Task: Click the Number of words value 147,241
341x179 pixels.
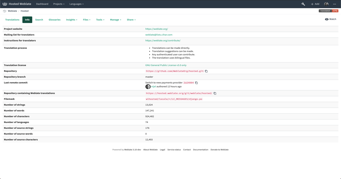Action: point(150,111)
